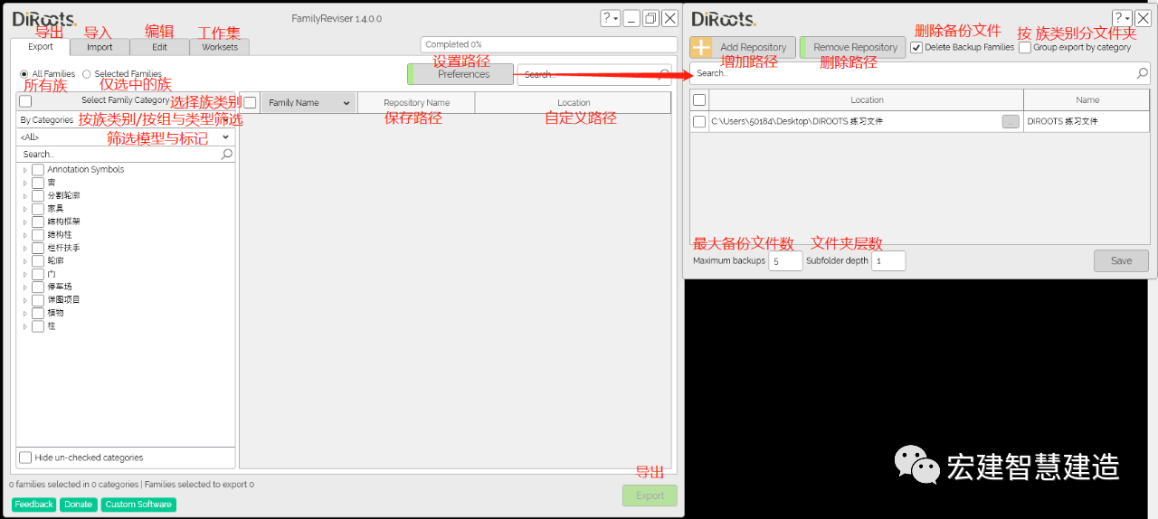Open the Worksets tab
Viewport: 1158px width, 519px height.
pyautogui.click(x=220, y=47)
